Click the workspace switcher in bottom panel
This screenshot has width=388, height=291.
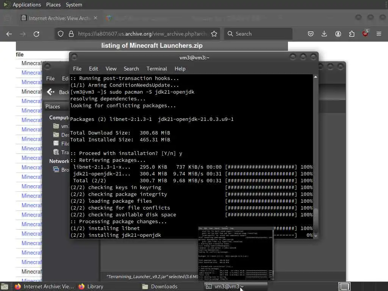coord(344,286)
